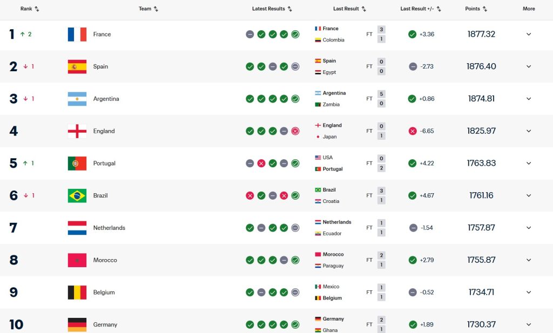Expand the France row details
Image resolution: width=553 pixels, height=333 pixels.
(528, 34)
